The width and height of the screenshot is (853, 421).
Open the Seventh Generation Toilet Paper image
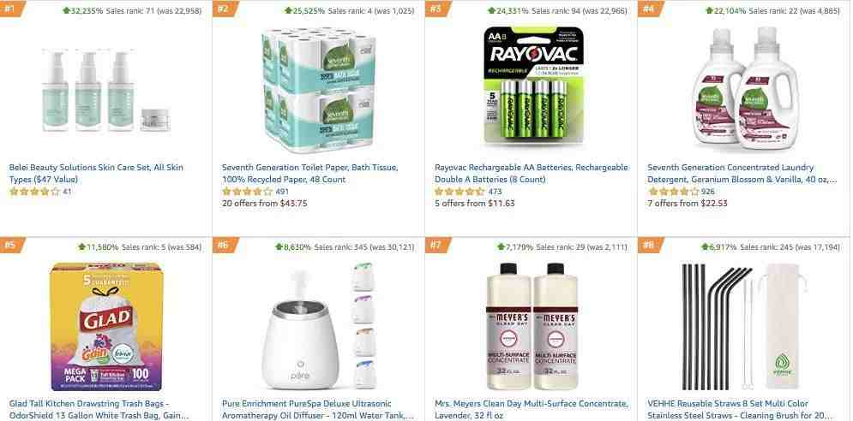click(x=319, y=90)
